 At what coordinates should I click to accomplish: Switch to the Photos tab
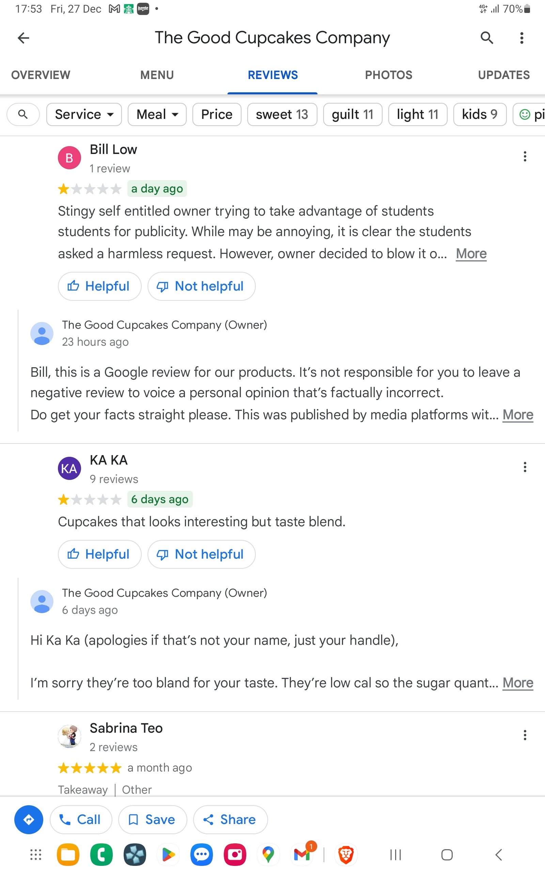point(388,75)
